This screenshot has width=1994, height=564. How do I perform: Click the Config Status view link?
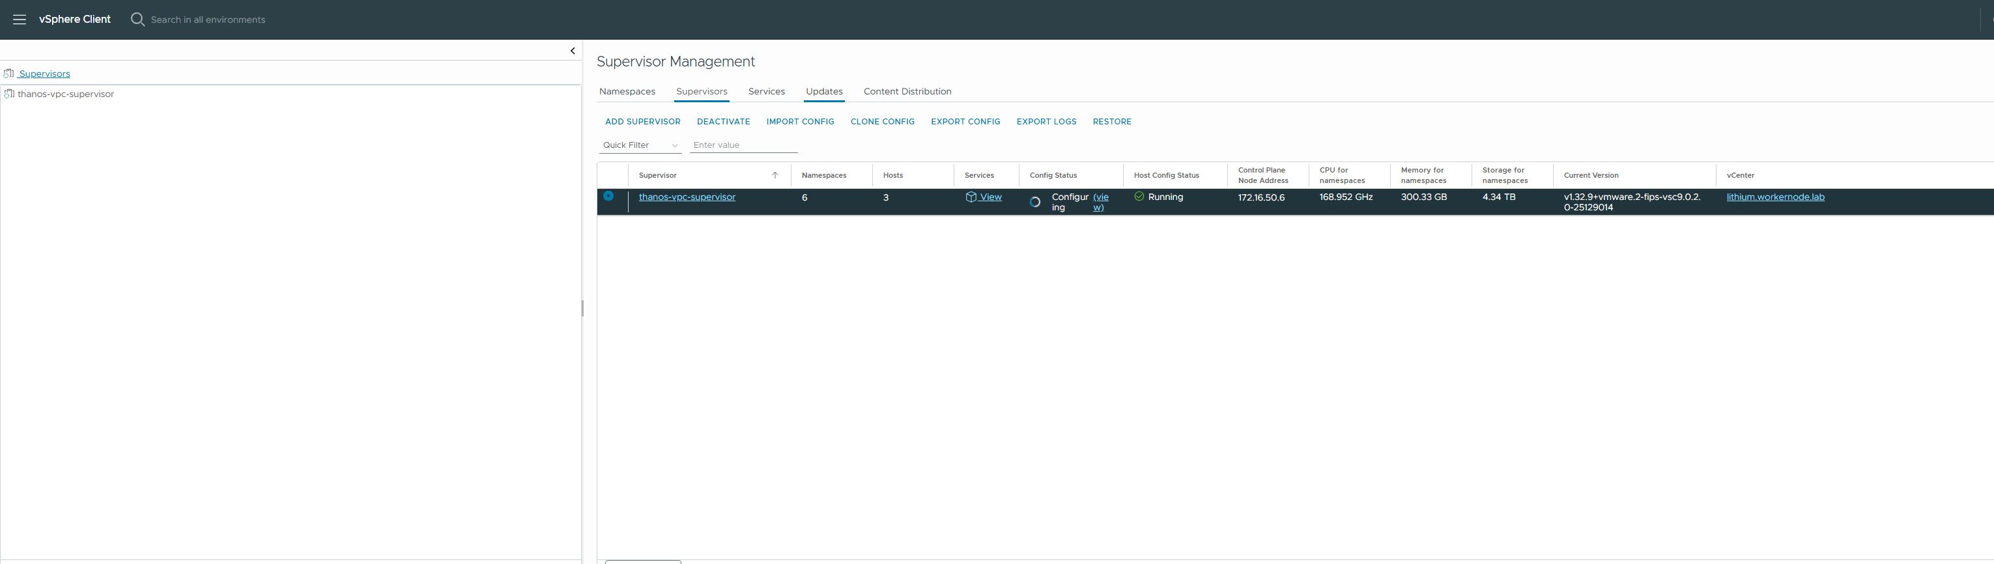click(x=1100, y=198)
